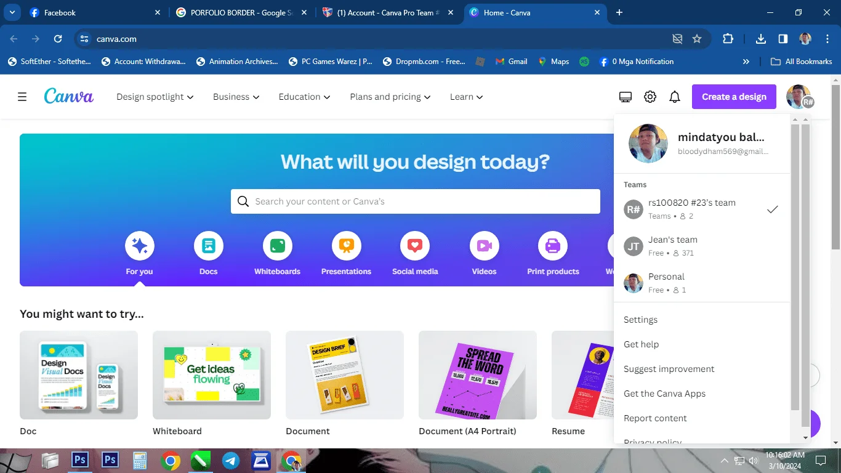Click the Canva logo
This screenshot has height=473, width=841.
click(69, 96)
